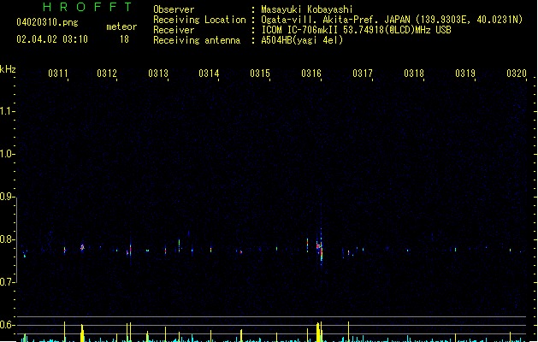Viewport: 538px width, 342px height.
Task: Select the file name 04020310.png
Action: point(47,22)
